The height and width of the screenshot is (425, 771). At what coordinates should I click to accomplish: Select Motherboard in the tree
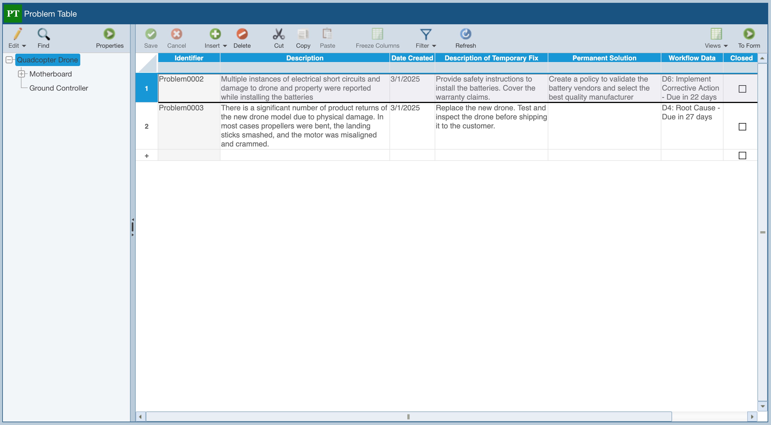click(x=51, y=74)
